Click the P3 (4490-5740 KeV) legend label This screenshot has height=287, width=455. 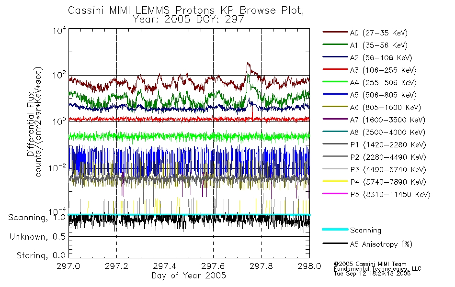pos(388,170)
